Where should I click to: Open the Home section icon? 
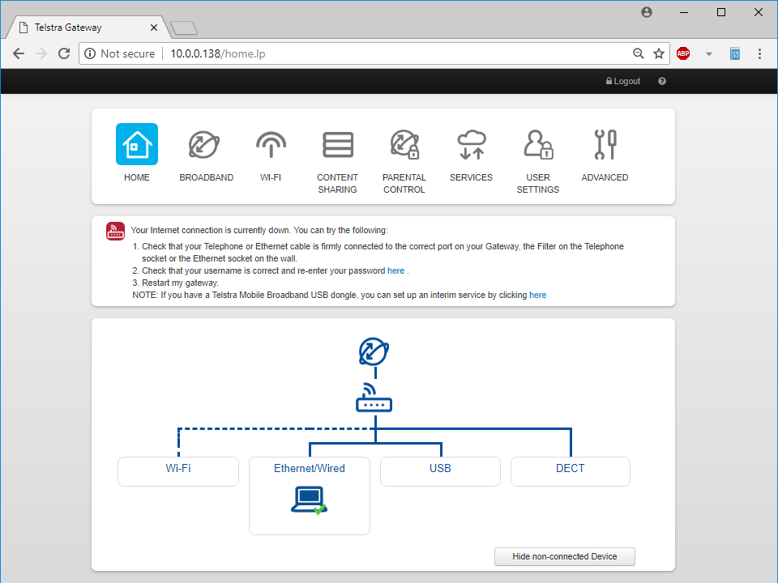tap(137, 144)
